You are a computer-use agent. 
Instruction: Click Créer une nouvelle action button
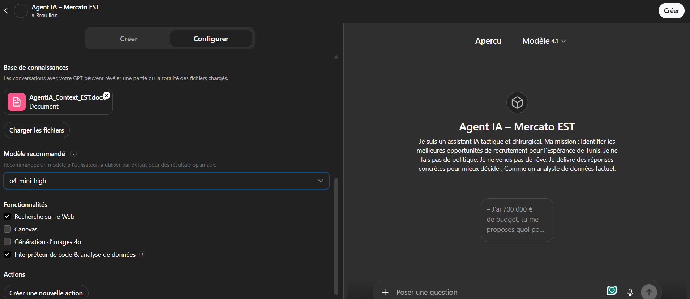click(46, 292)
